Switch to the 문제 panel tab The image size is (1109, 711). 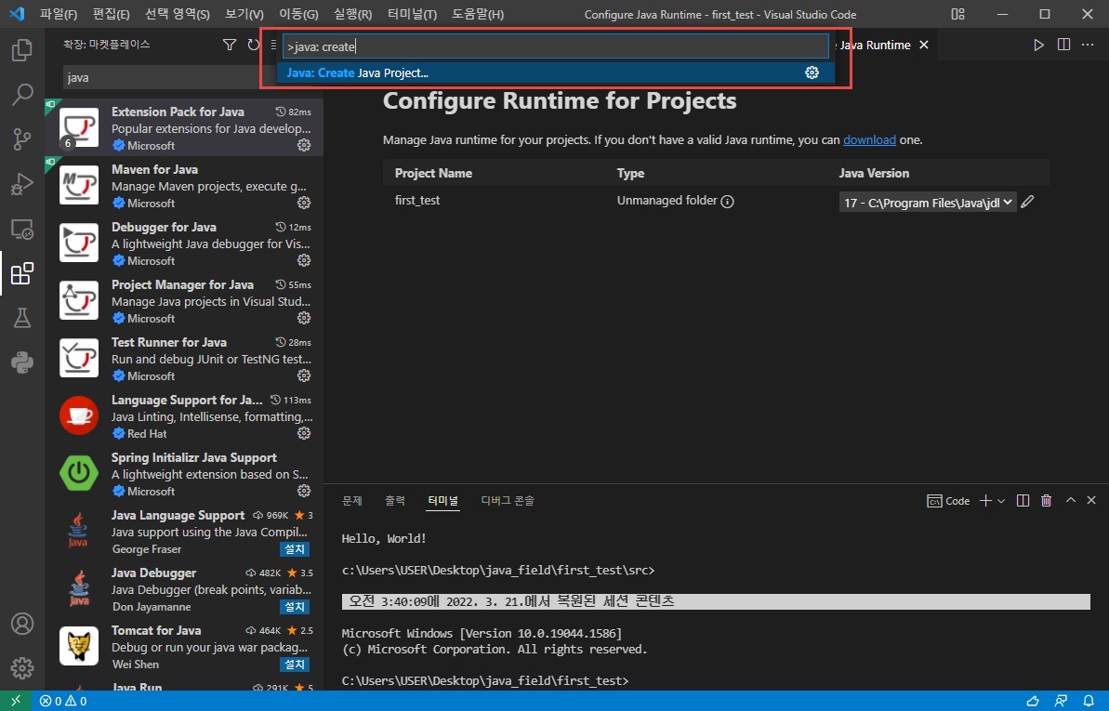point(352,500)
